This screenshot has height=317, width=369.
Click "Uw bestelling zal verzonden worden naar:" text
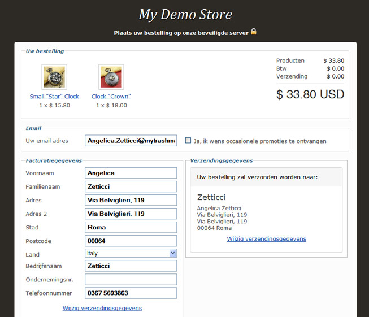(257, 177)
